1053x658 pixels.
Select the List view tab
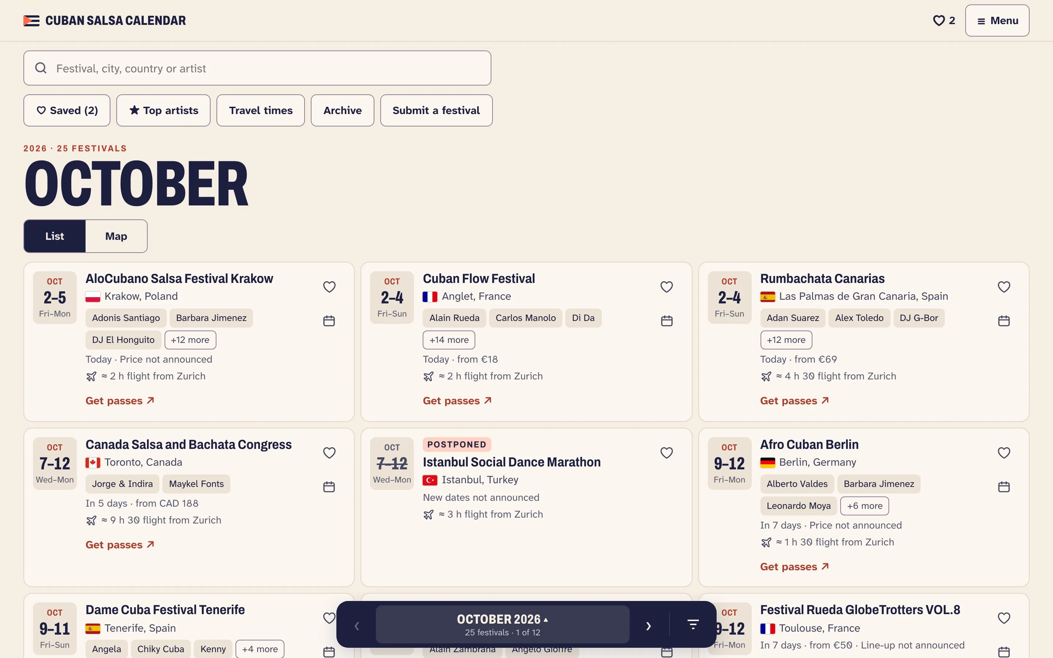(x=54, y=236)
